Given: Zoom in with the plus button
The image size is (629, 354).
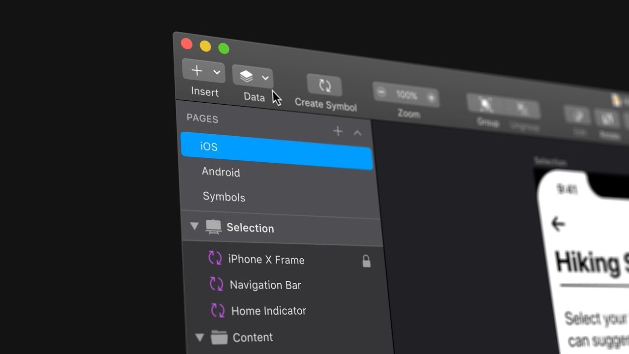Looking at the screenshot, I should click(x=431, y=98).
